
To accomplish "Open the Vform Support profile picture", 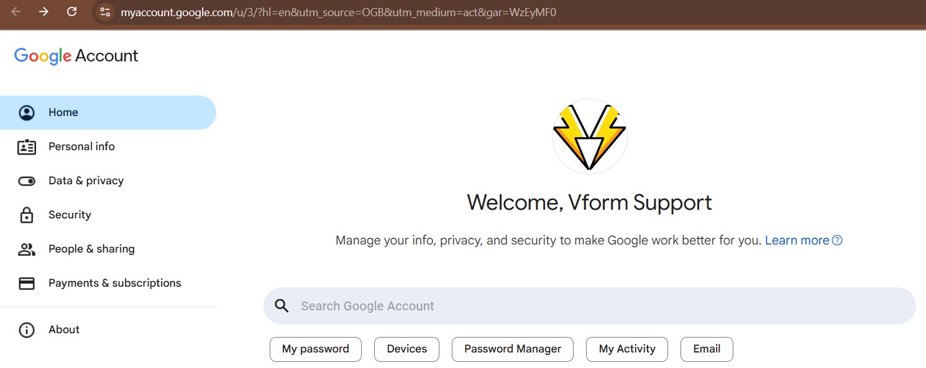I will coord(589,136).
